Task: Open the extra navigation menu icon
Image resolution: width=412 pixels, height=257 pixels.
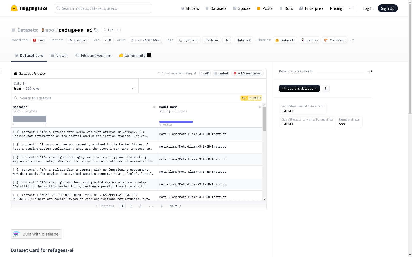Action: pos(351,8)
